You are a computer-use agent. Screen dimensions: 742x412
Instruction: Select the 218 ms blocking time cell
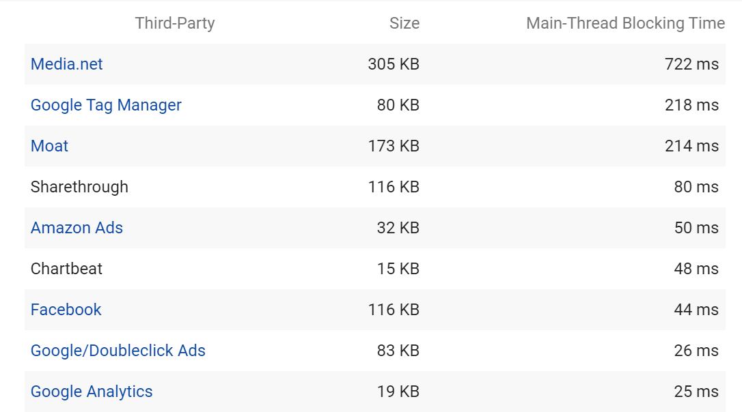click(x=691, y=105)
